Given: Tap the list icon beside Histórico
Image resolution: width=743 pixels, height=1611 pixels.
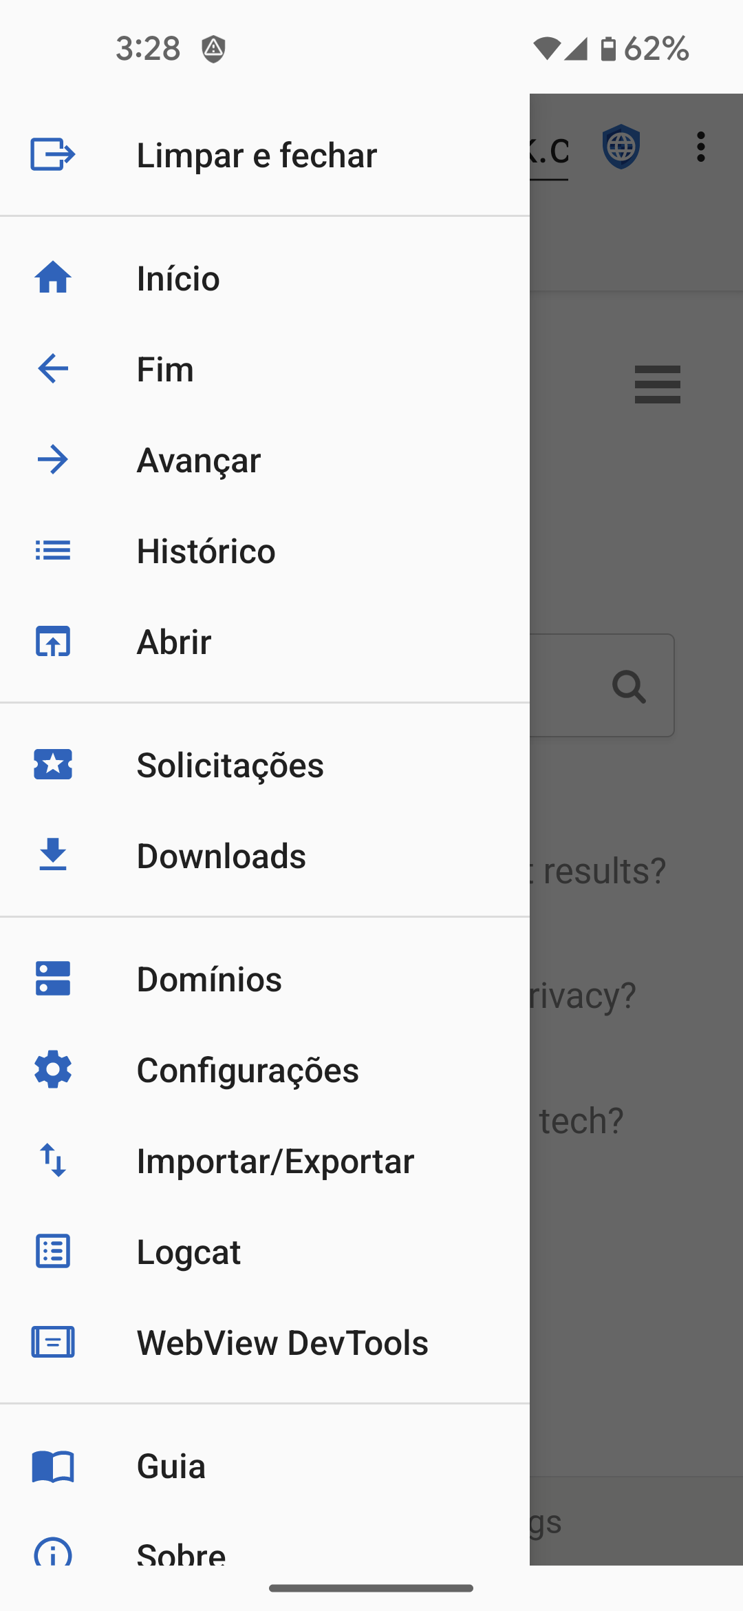Looking at the screenshot, I should [x=52, y=551].
